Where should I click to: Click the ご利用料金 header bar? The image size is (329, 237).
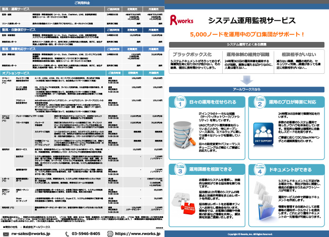[x=82, y=3]
